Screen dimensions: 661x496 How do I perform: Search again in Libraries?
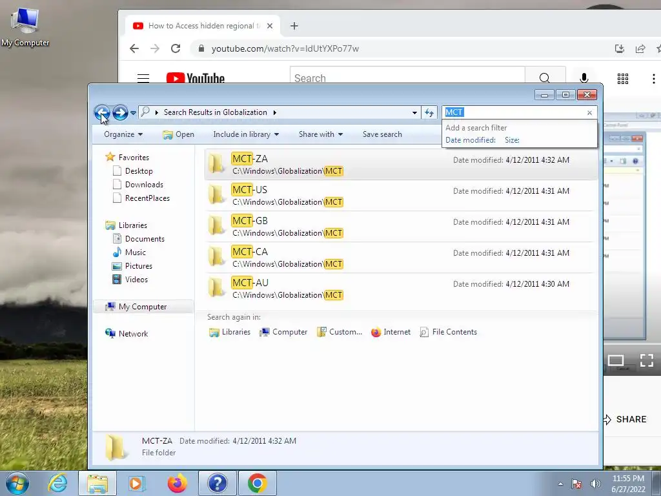coord(230,333)
